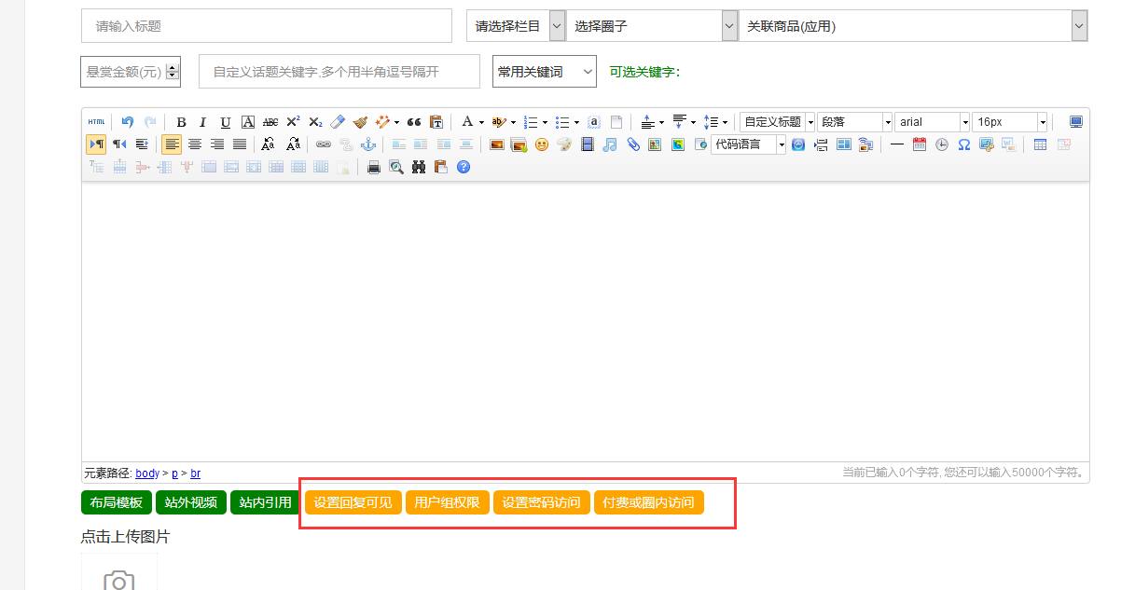Viewport: 1135px width, 590px height.
Task: Click the blue help question mark icon
Action: point(464,167)
